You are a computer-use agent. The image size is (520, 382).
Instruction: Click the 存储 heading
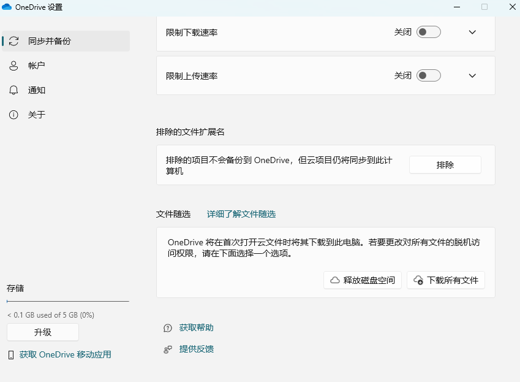pos(15,288)
